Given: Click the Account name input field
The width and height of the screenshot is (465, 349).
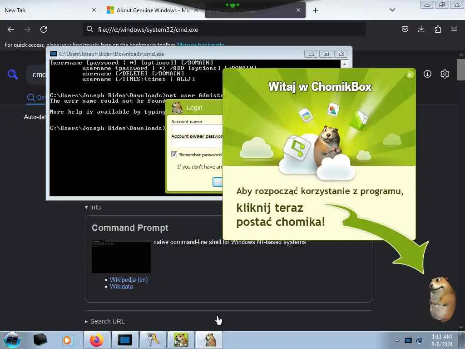Looking at the screenshot, I should click(x=197, y=129).
